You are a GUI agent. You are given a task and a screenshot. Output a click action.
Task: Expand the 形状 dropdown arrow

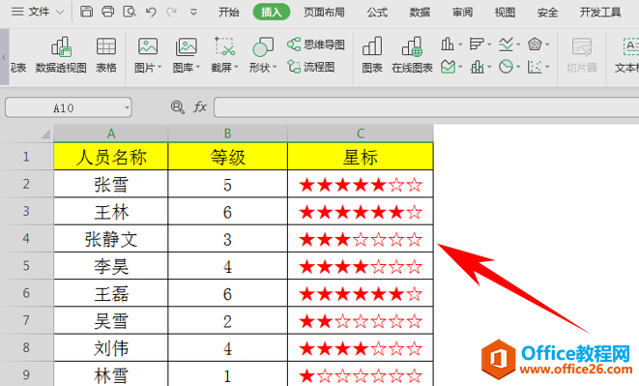(x=275, y=67)
